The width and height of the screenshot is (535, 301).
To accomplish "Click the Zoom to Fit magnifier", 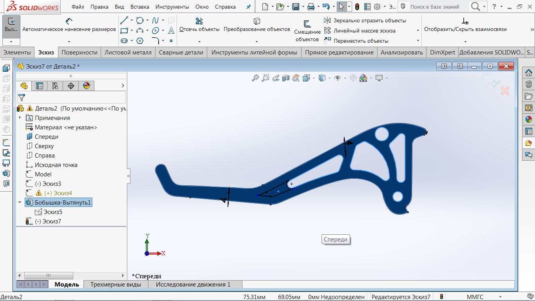I will (255, 78).
